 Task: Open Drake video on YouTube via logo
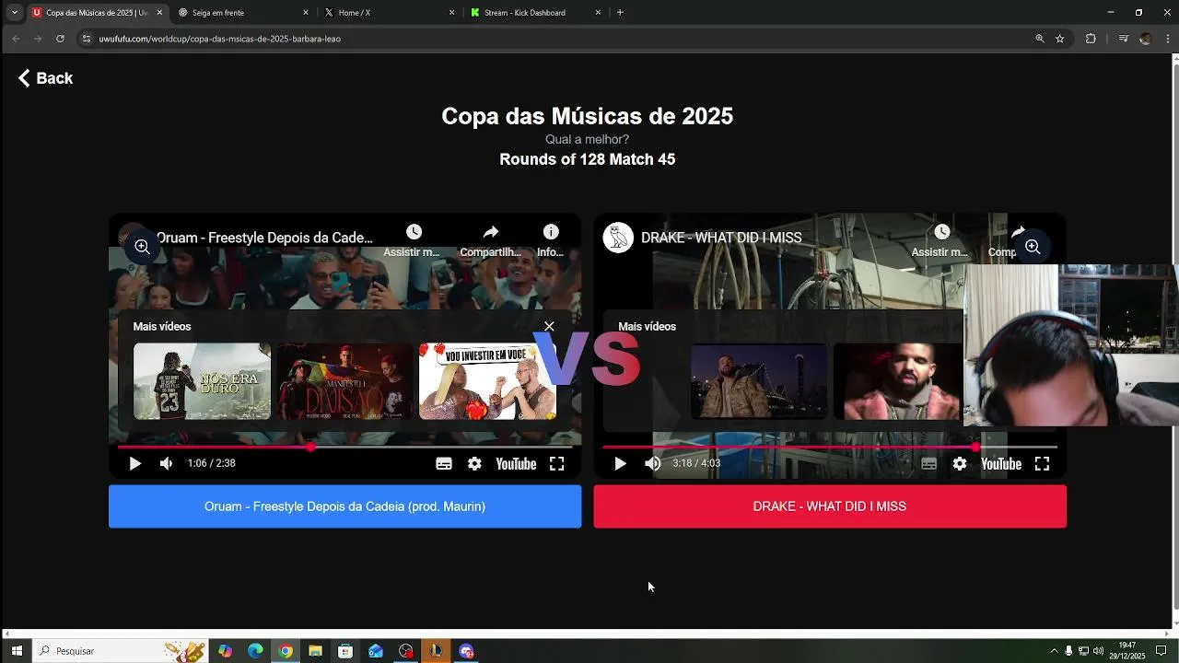[x=1001, y=464]
